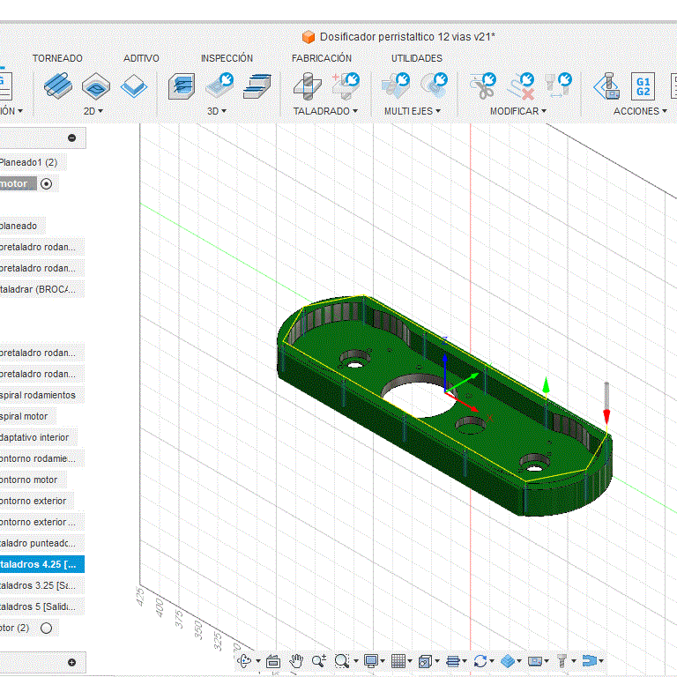Viewport: 677px width, 677px height.
Task: Select the Swarf multi-axis tool
Action: tap(396, 86)
